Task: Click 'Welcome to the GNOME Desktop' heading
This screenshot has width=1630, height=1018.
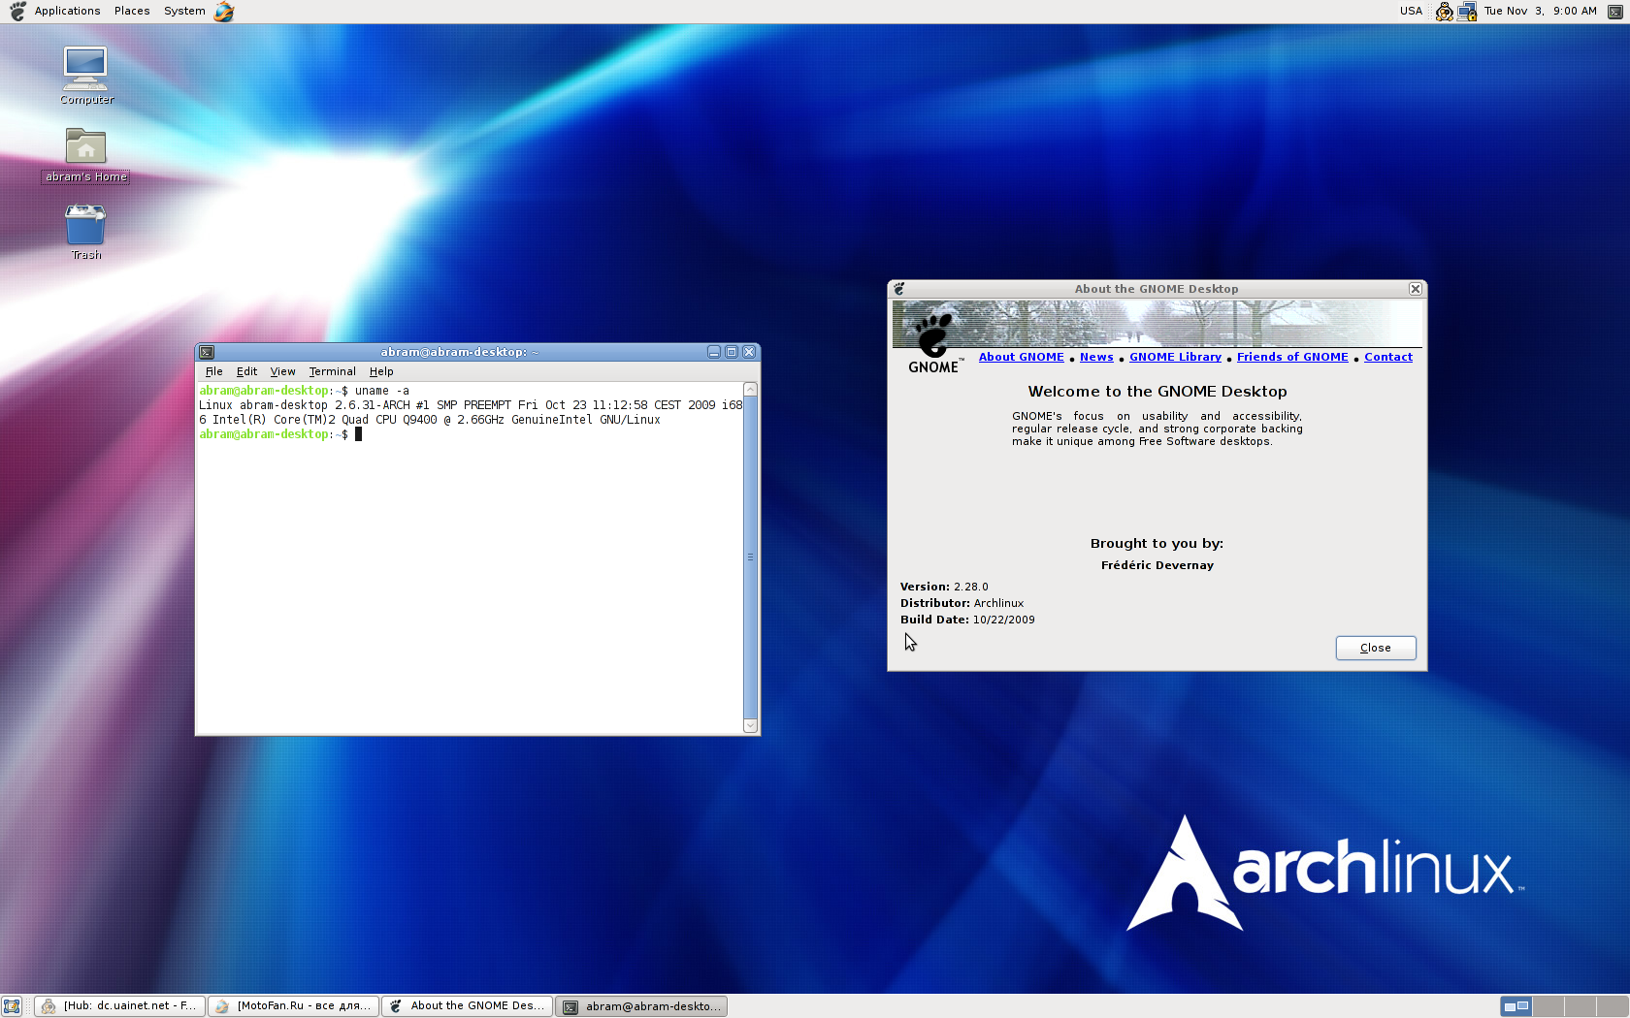Action: (x=1157, y=392)
